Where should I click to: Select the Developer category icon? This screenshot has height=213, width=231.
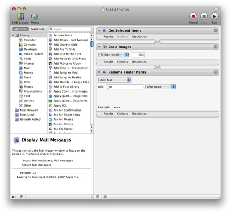(x=21, y=49)
